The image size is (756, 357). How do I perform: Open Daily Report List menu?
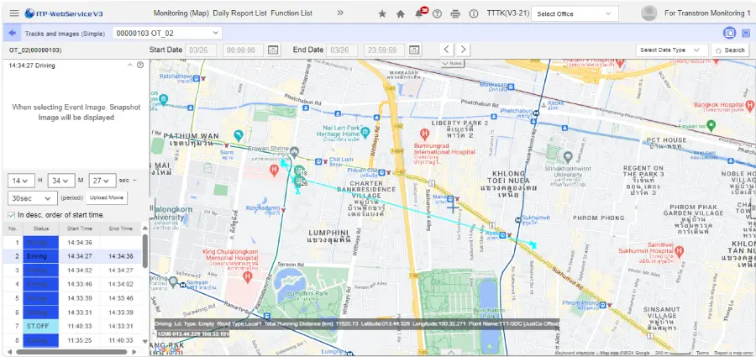tap(239, 13)
